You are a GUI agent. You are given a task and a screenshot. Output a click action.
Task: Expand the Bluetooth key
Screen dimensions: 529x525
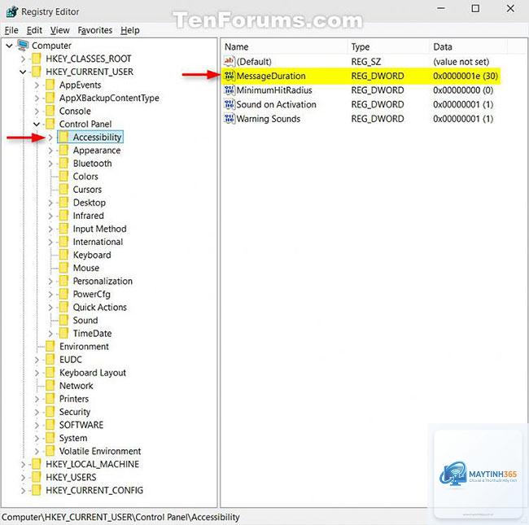(x=50, y=164)
